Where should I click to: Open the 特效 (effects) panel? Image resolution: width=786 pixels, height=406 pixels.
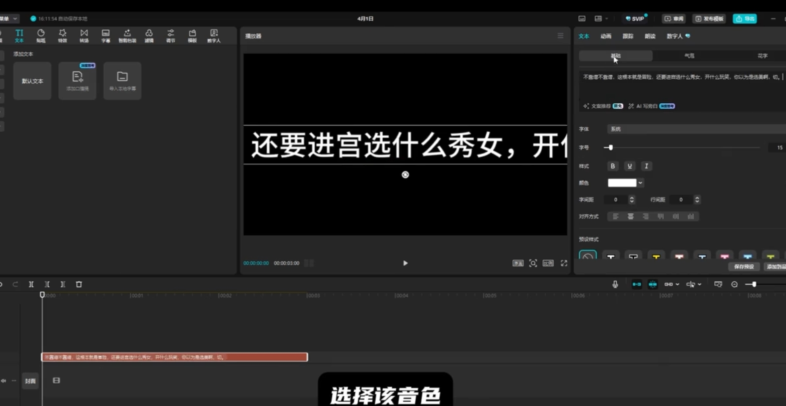click(62, 35)
